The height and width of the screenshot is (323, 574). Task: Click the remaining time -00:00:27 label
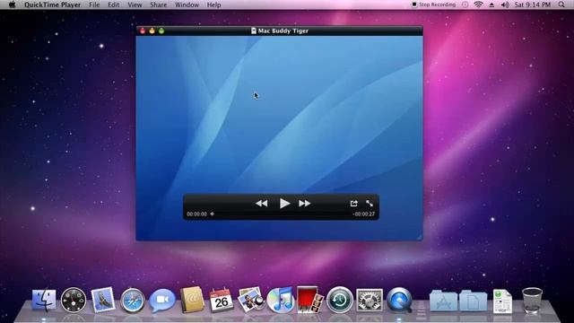[x=363, y=214]
